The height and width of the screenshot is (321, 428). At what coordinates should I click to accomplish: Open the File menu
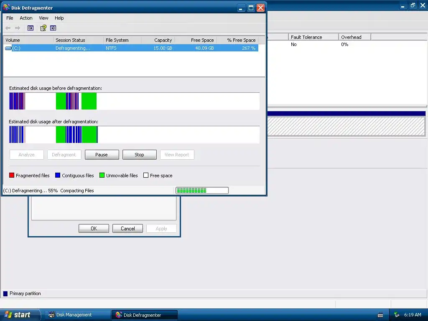(10, 18)
